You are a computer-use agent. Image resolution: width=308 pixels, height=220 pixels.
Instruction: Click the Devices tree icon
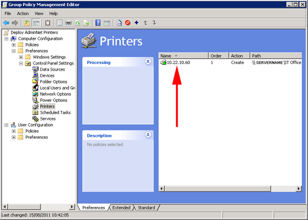pyautogui.click(x=35, y=76)
